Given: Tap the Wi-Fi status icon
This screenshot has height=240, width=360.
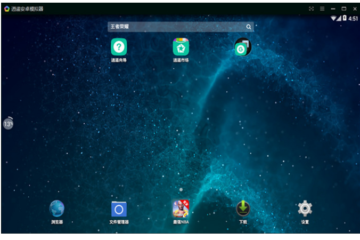Looking at the screenshot, I should pyautogui.click(x=333, y=18).
